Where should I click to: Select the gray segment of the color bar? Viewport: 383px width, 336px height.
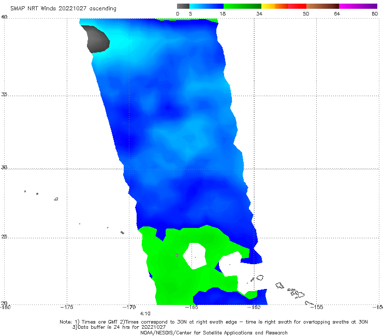183,6
